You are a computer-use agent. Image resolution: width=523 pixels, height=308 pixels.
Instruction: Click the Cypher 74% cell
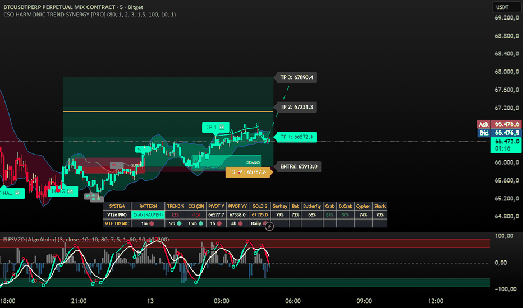363,215
